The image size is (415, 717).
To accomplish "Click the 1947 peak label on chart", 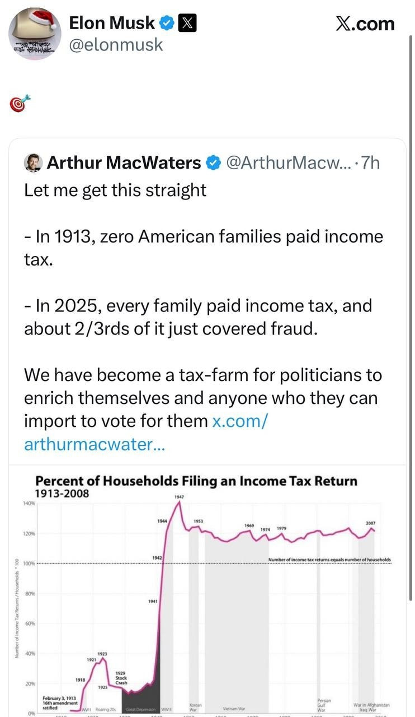I will (x=179, y=497).
